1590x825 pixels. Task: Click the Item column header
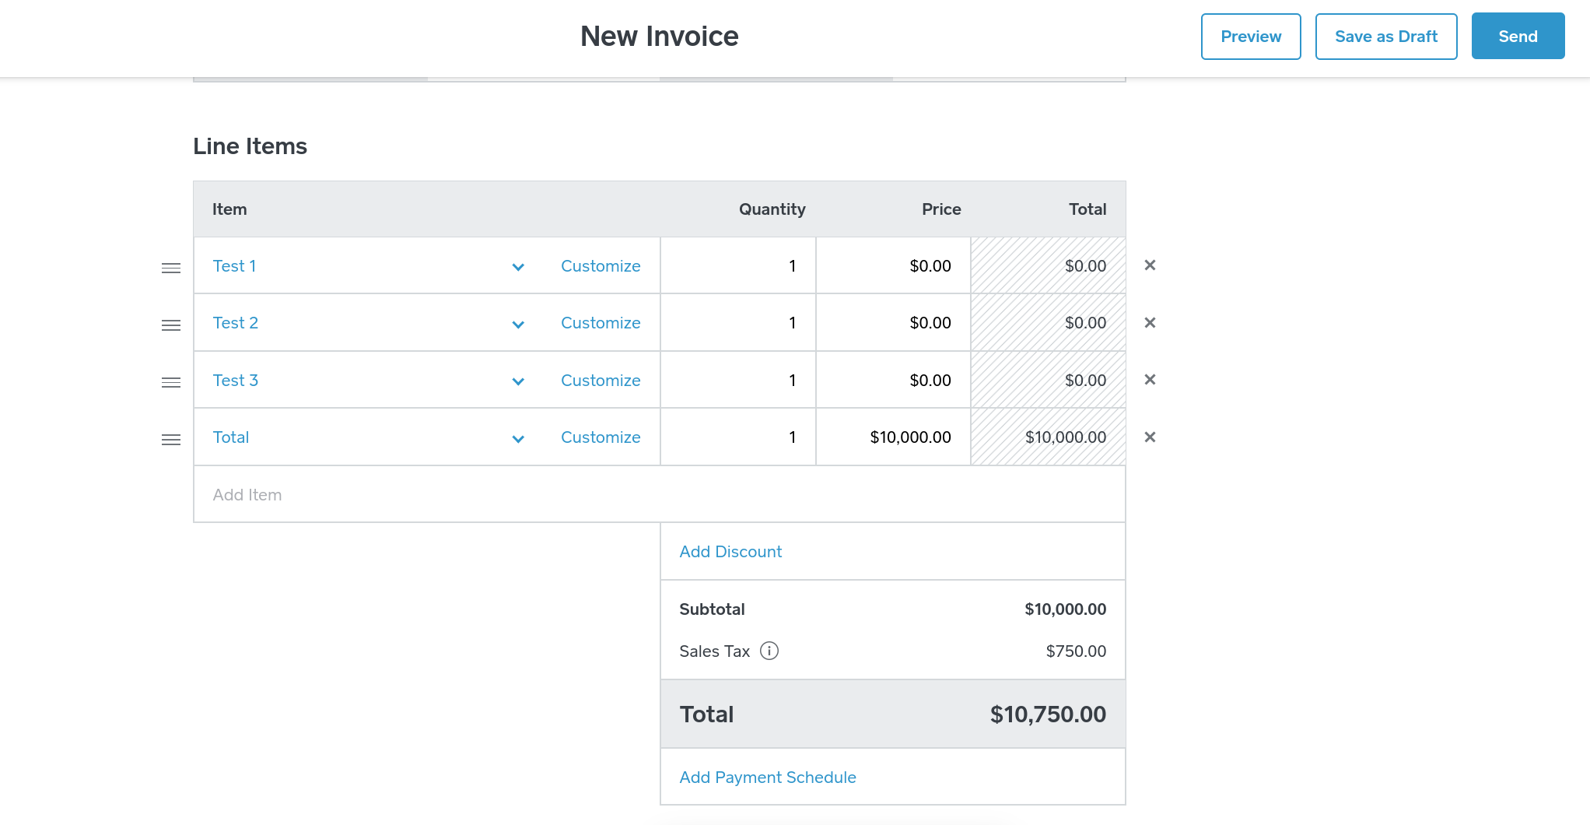229,209
